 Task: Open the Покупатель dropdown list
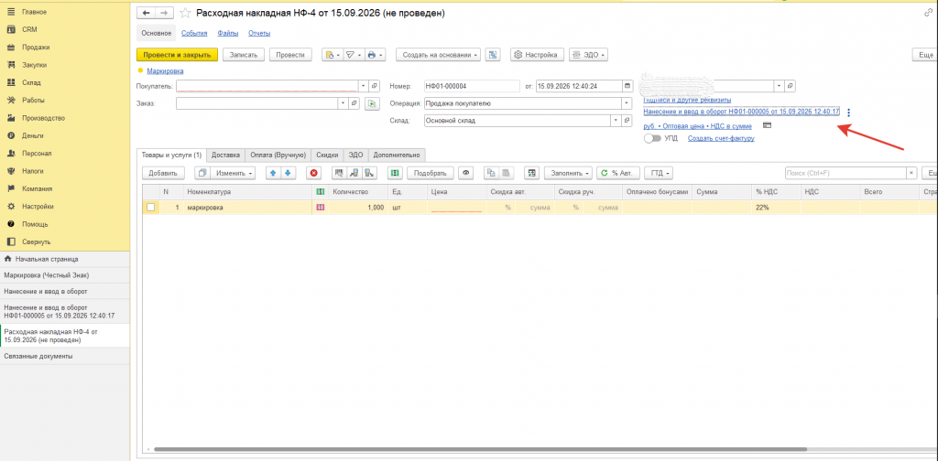(363, 86)
